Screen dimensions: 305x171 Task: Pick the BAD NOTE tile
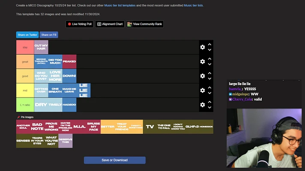(x=37, y=127)
